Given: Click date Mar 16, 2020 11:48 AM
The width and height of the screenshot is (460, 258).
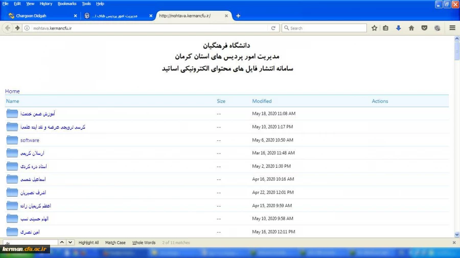Looking at the screenshot, I should tap(273, 153).
